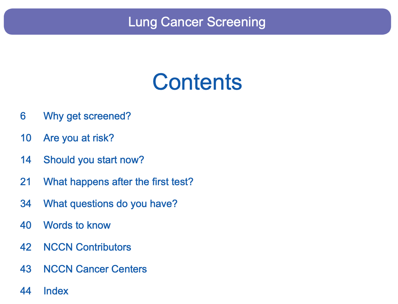This screenshot has height=304, width=398.
Task: Go to 'Are you at risk?' section
Action: pos(78,138)
